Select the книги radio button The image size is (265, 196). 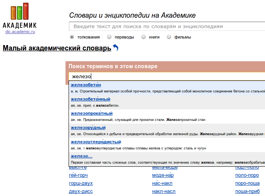coord(144,37)
